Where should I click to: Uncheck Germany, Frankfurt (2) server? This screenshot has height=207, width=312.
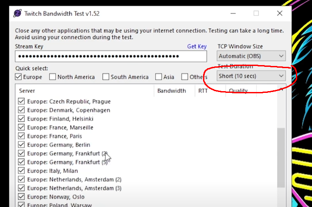click(x=21, y=153)
